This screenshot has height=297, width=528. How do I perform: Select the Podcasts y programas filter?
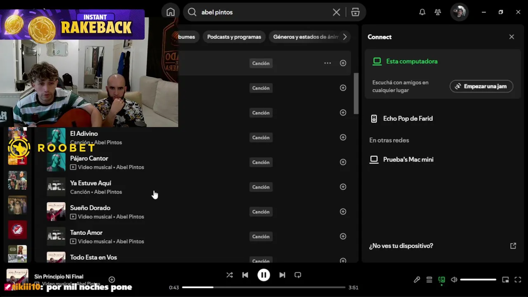pyautogui.click(x=234, y=37)
